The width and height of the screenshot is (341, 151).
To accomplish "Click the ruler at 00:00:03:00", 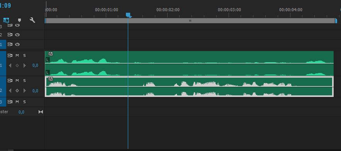I will (x=229, y=10).
